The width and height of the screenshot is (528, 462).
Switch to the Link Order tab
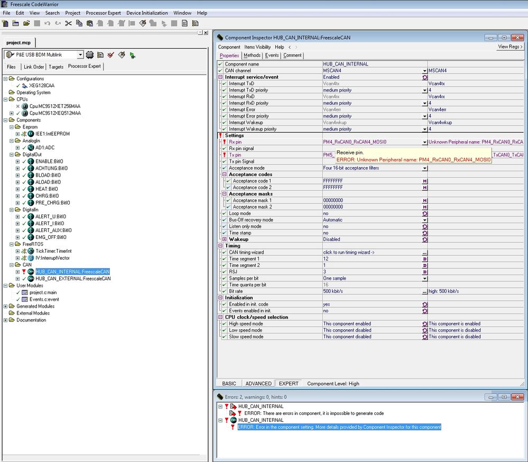34,67
